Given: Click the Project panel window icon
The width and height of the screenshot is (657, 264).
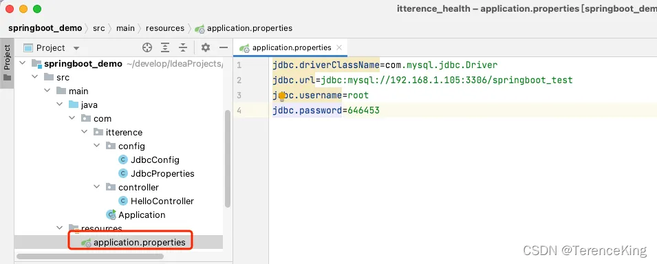Looking at the screenshot, I should pyautogui.click(x=28, y=47).
